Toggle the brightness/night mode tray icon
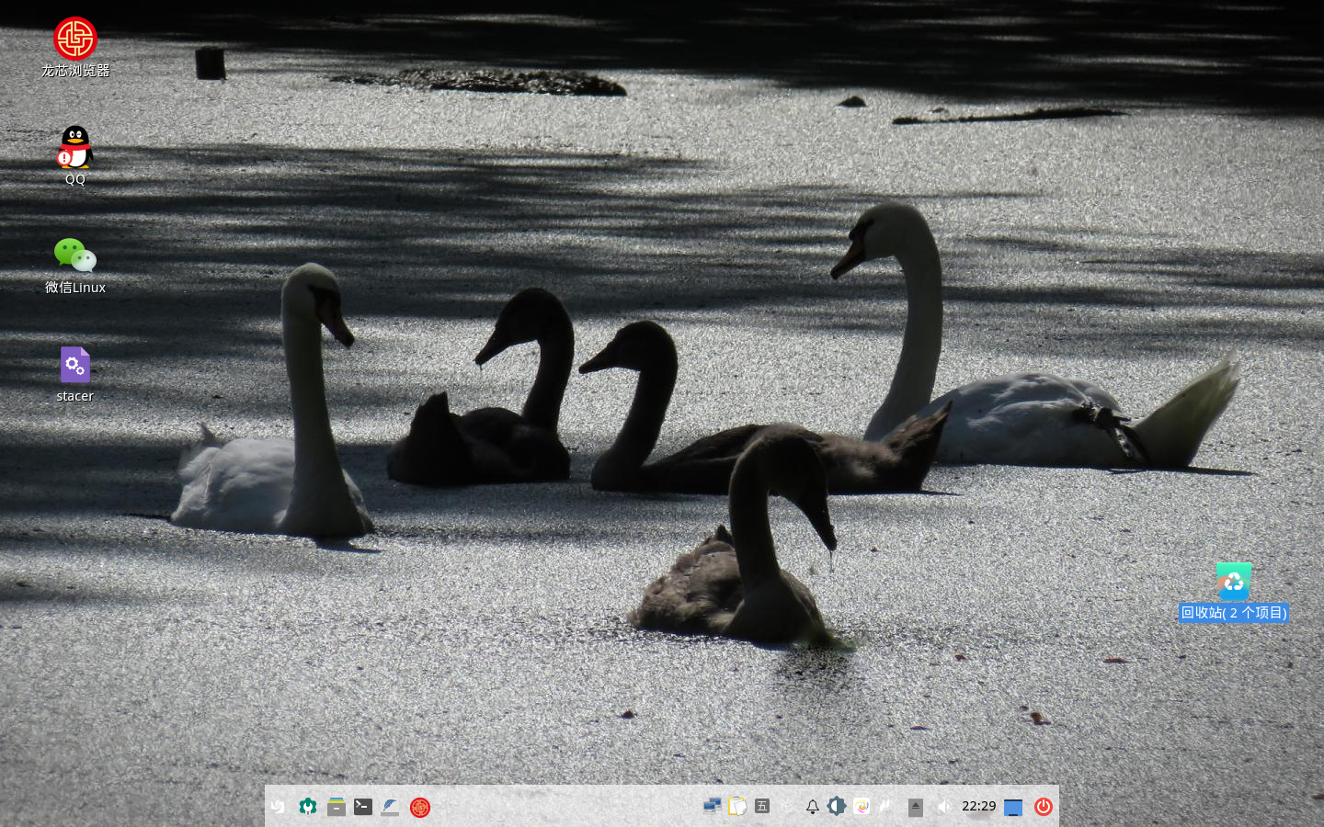Image resolution: width=1324 pixels, height=827 pixels. 836,806
